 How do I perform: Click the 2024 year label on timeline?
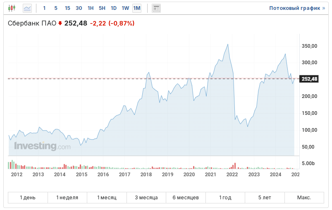[x=275, y=174]
